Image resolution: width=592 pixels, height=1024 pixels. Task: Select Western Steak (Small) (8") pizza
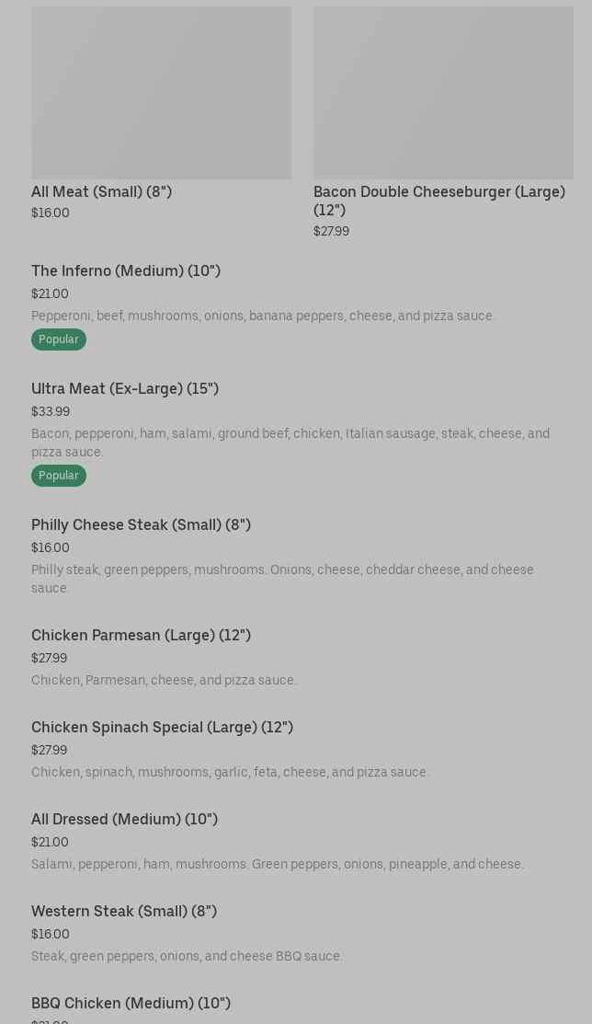coord(124,911)
